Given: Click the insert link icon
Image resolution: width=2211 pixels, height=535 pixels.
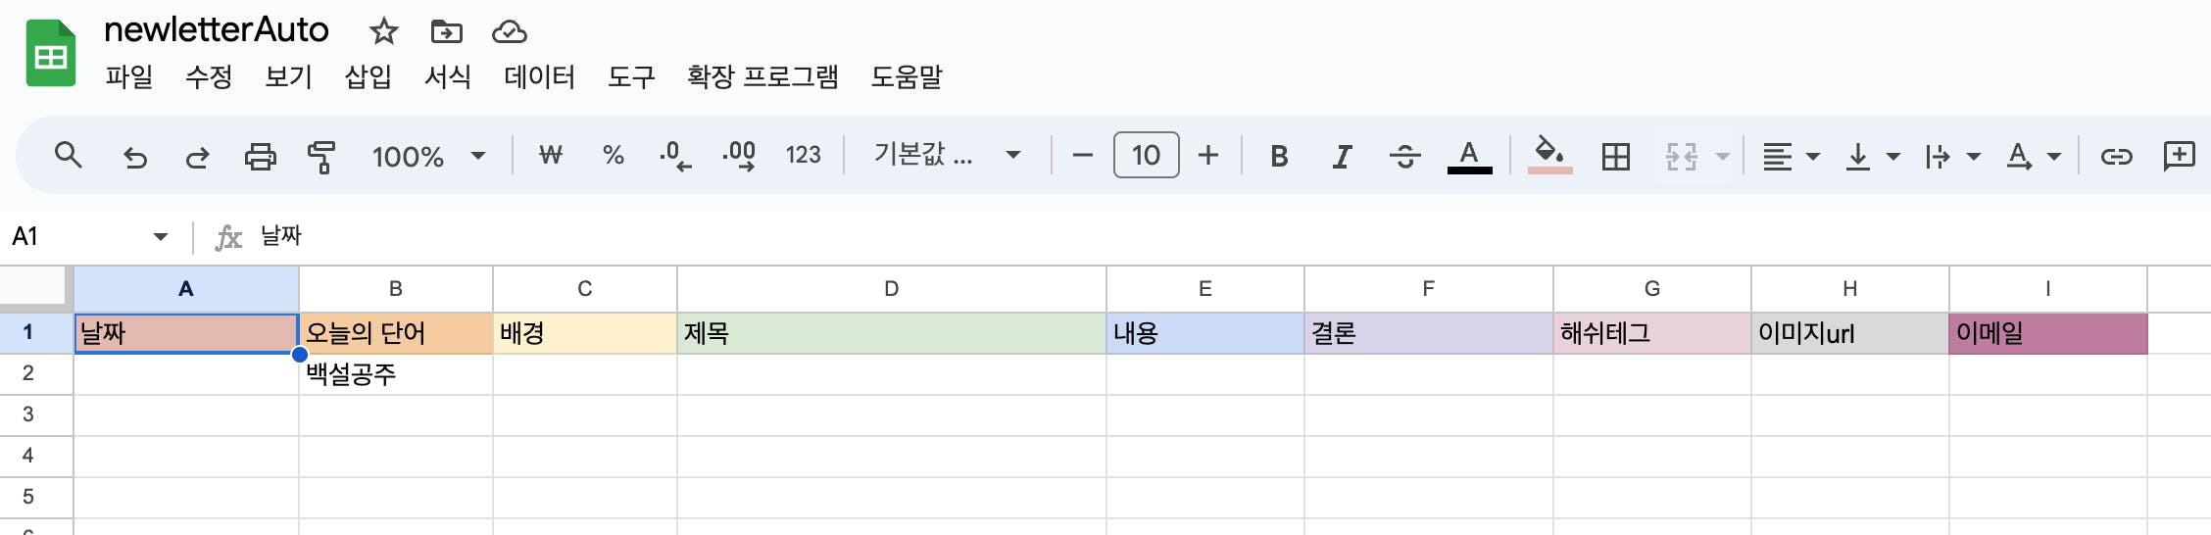Looking at the screenshot, I should point(2116,156).
